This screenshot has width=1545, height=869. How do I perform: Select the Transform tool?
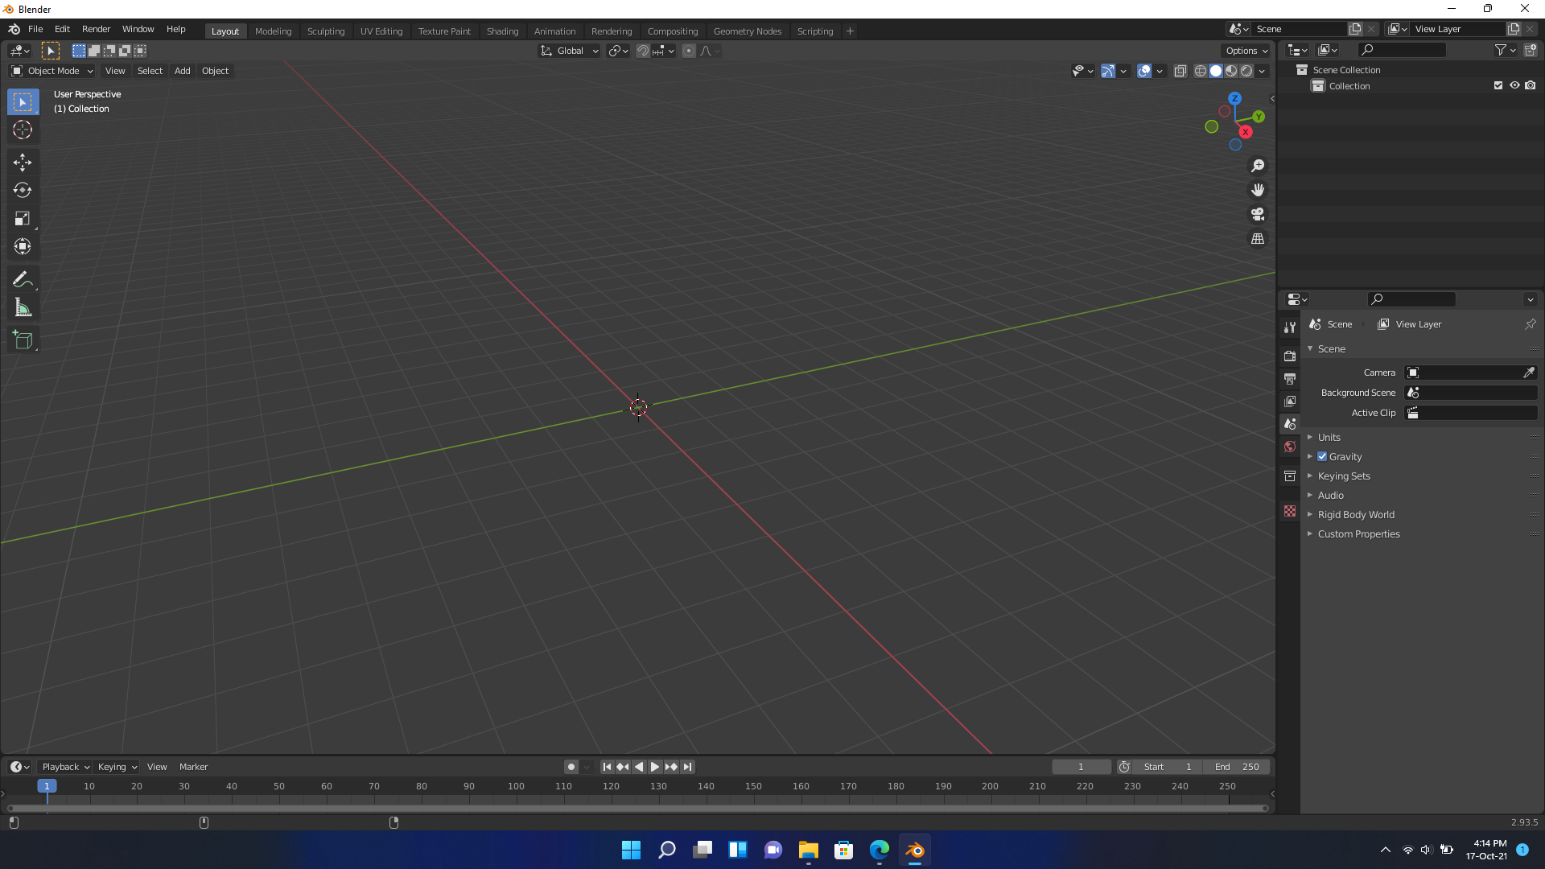(x=23, y=247)
